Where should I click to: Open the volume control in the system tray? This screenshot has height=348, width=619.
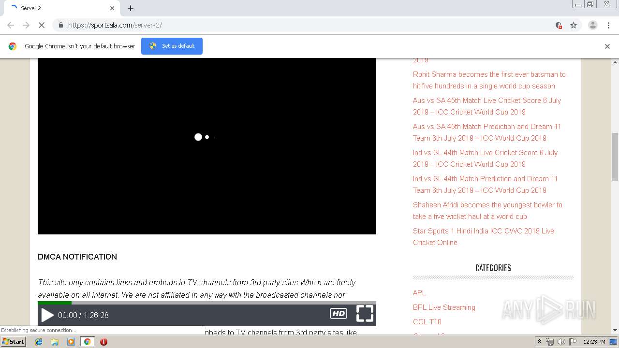[561, 342]
